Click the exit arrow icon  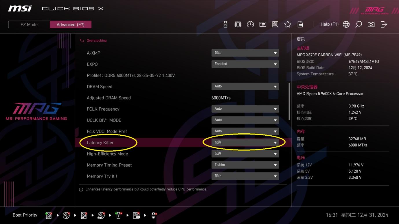coord(384,25)
